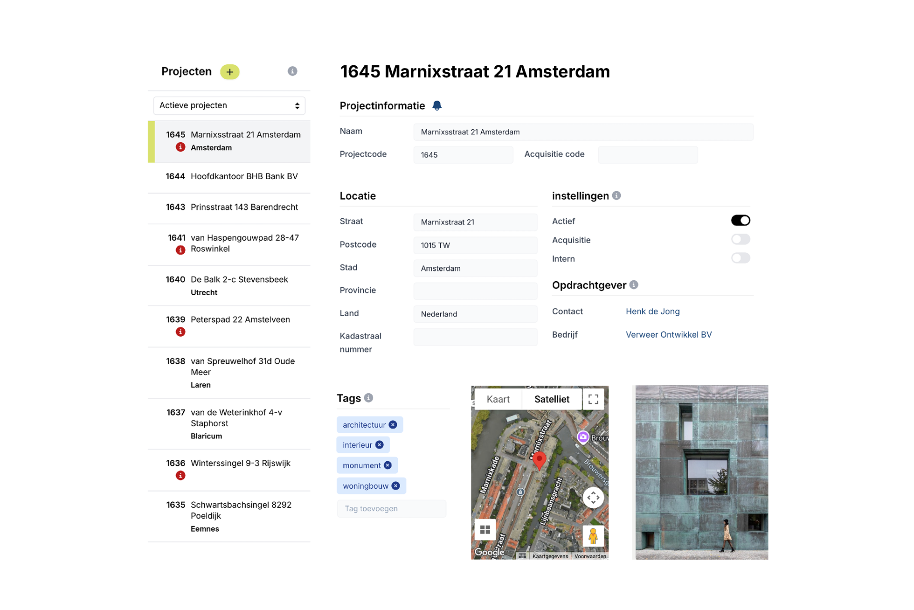Click the Kadastraal nummer field

pyautogui.click(x=475, y=337)
